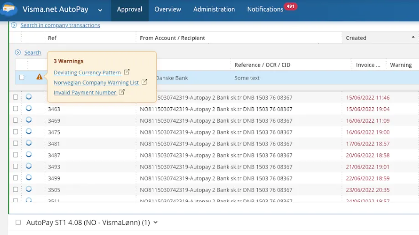
Task: Click the AutoPay ST1 4.08 (NO - VismaLønn) group title
Action: tap(88, 222)
